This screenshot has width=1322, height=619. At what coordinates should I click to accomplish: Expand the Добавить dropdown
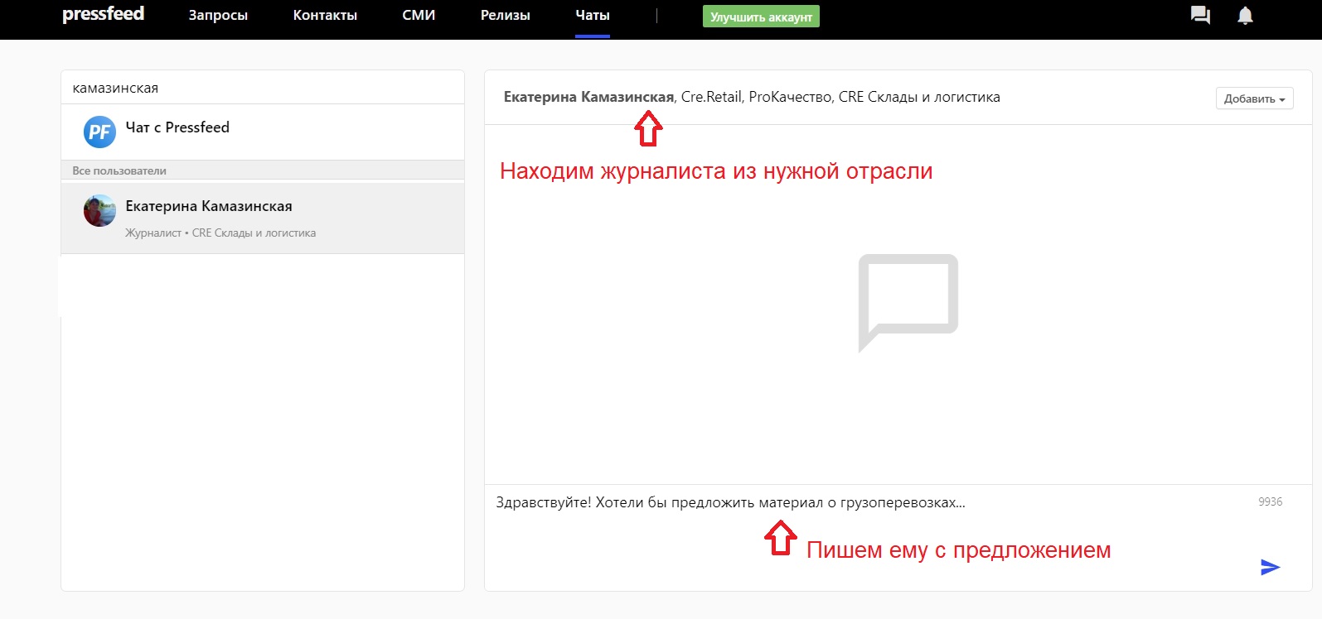point(1254,98)
